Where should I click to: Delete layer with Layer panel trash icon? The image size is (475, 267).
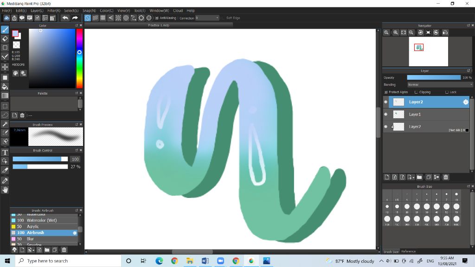point(446,177)
